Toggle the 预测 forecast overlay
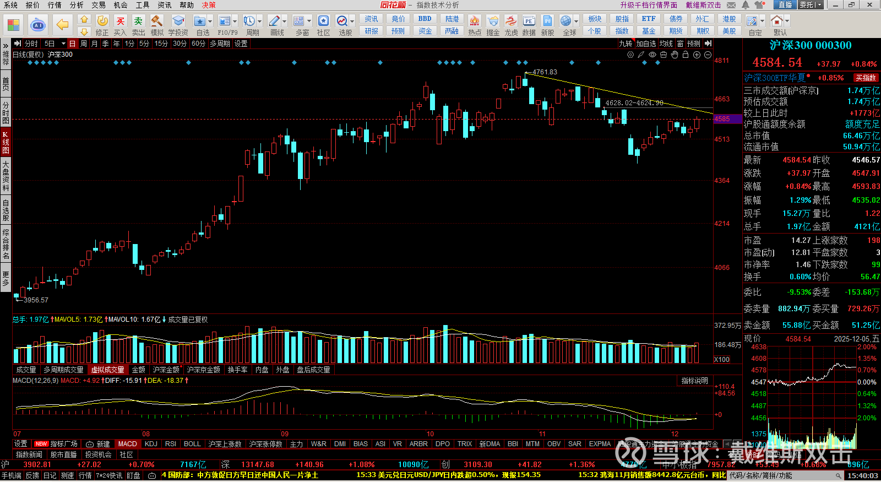The height and width of the screenshot is (482, 881). [694, 44]
